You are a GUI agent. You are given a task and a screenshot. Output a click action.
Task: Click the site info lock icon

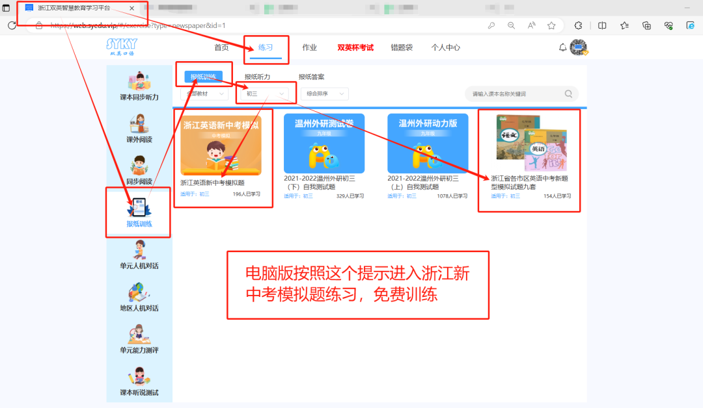click(x=39, y=25)
